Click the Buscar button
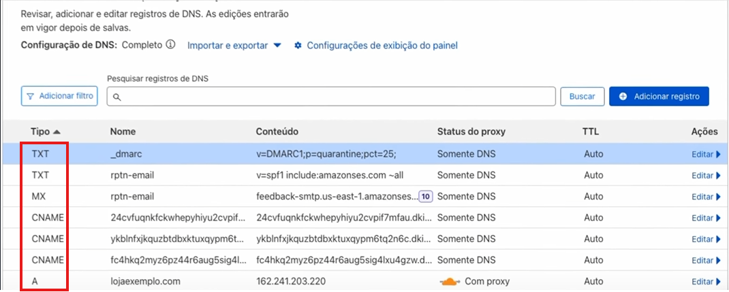 pyautogui.click(x=582, y=96)
